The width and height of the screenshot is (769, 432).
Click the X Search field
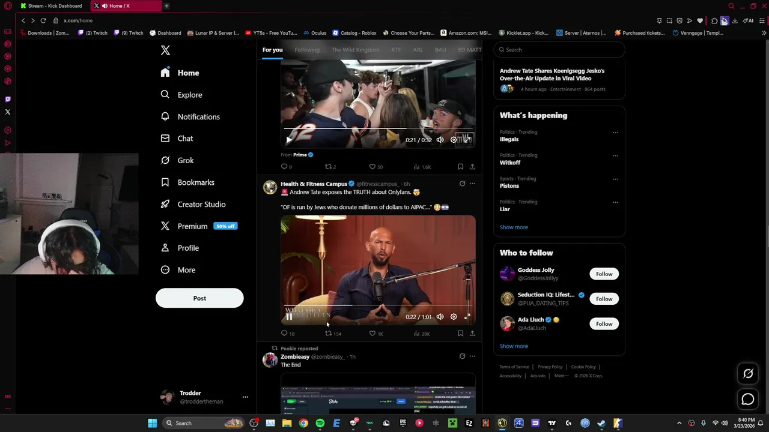559,50
